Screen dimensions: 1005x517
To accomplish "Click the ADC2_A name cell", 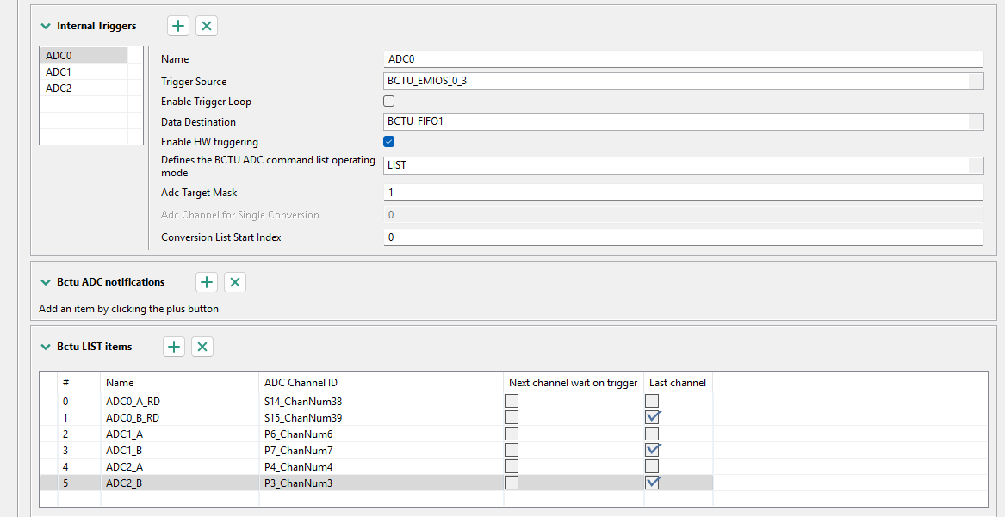I will point(179,466).
